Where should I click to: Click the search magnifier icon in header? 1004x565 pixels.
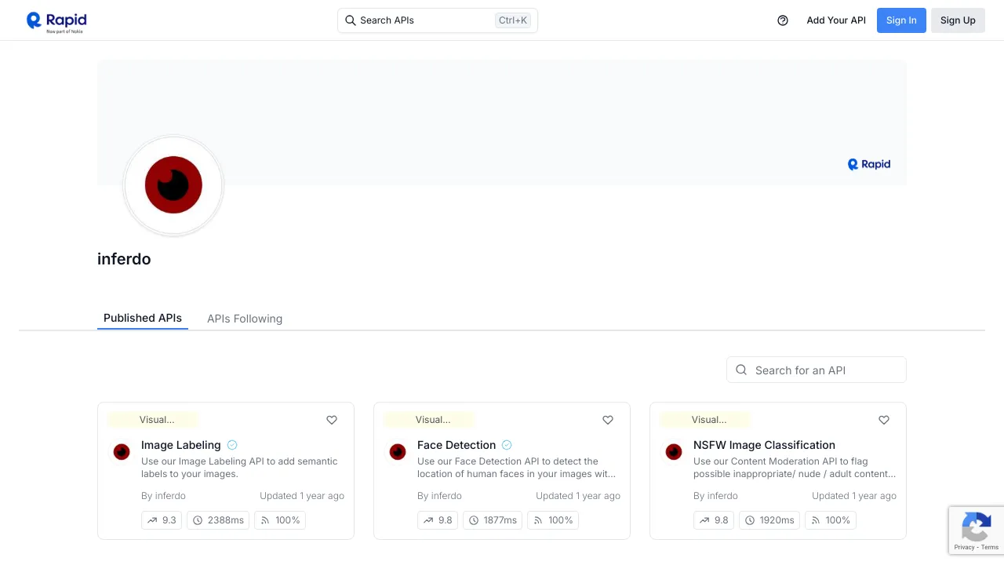351,20
